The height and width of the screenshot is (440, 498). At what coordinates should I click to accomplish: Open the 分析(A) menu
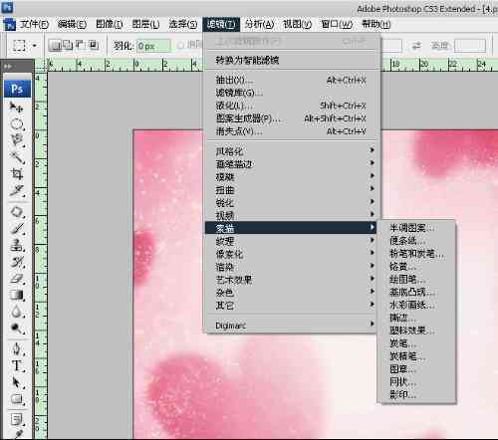click(260, 24)
